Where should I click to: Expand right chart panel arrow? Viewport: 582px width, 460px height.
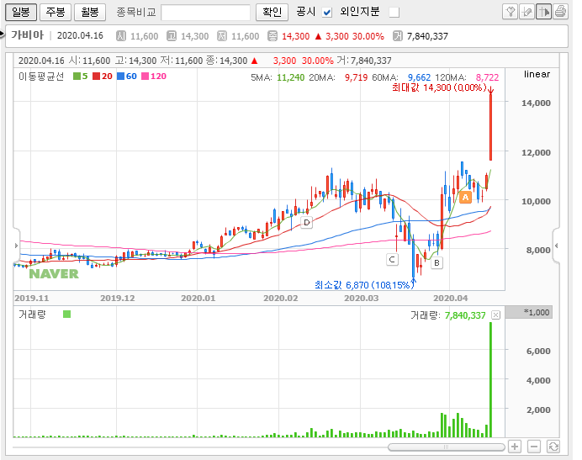556,246
